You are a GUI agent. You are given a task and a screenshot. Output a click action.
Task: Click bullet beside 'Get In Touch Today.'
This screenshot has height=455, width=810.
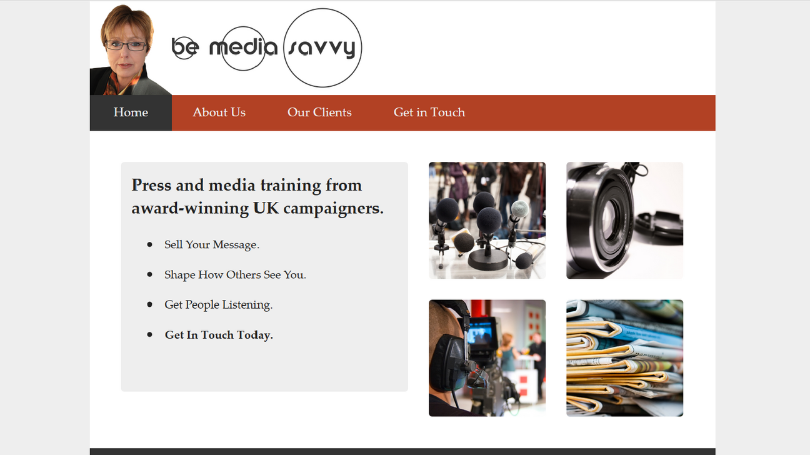coord(149,334)
